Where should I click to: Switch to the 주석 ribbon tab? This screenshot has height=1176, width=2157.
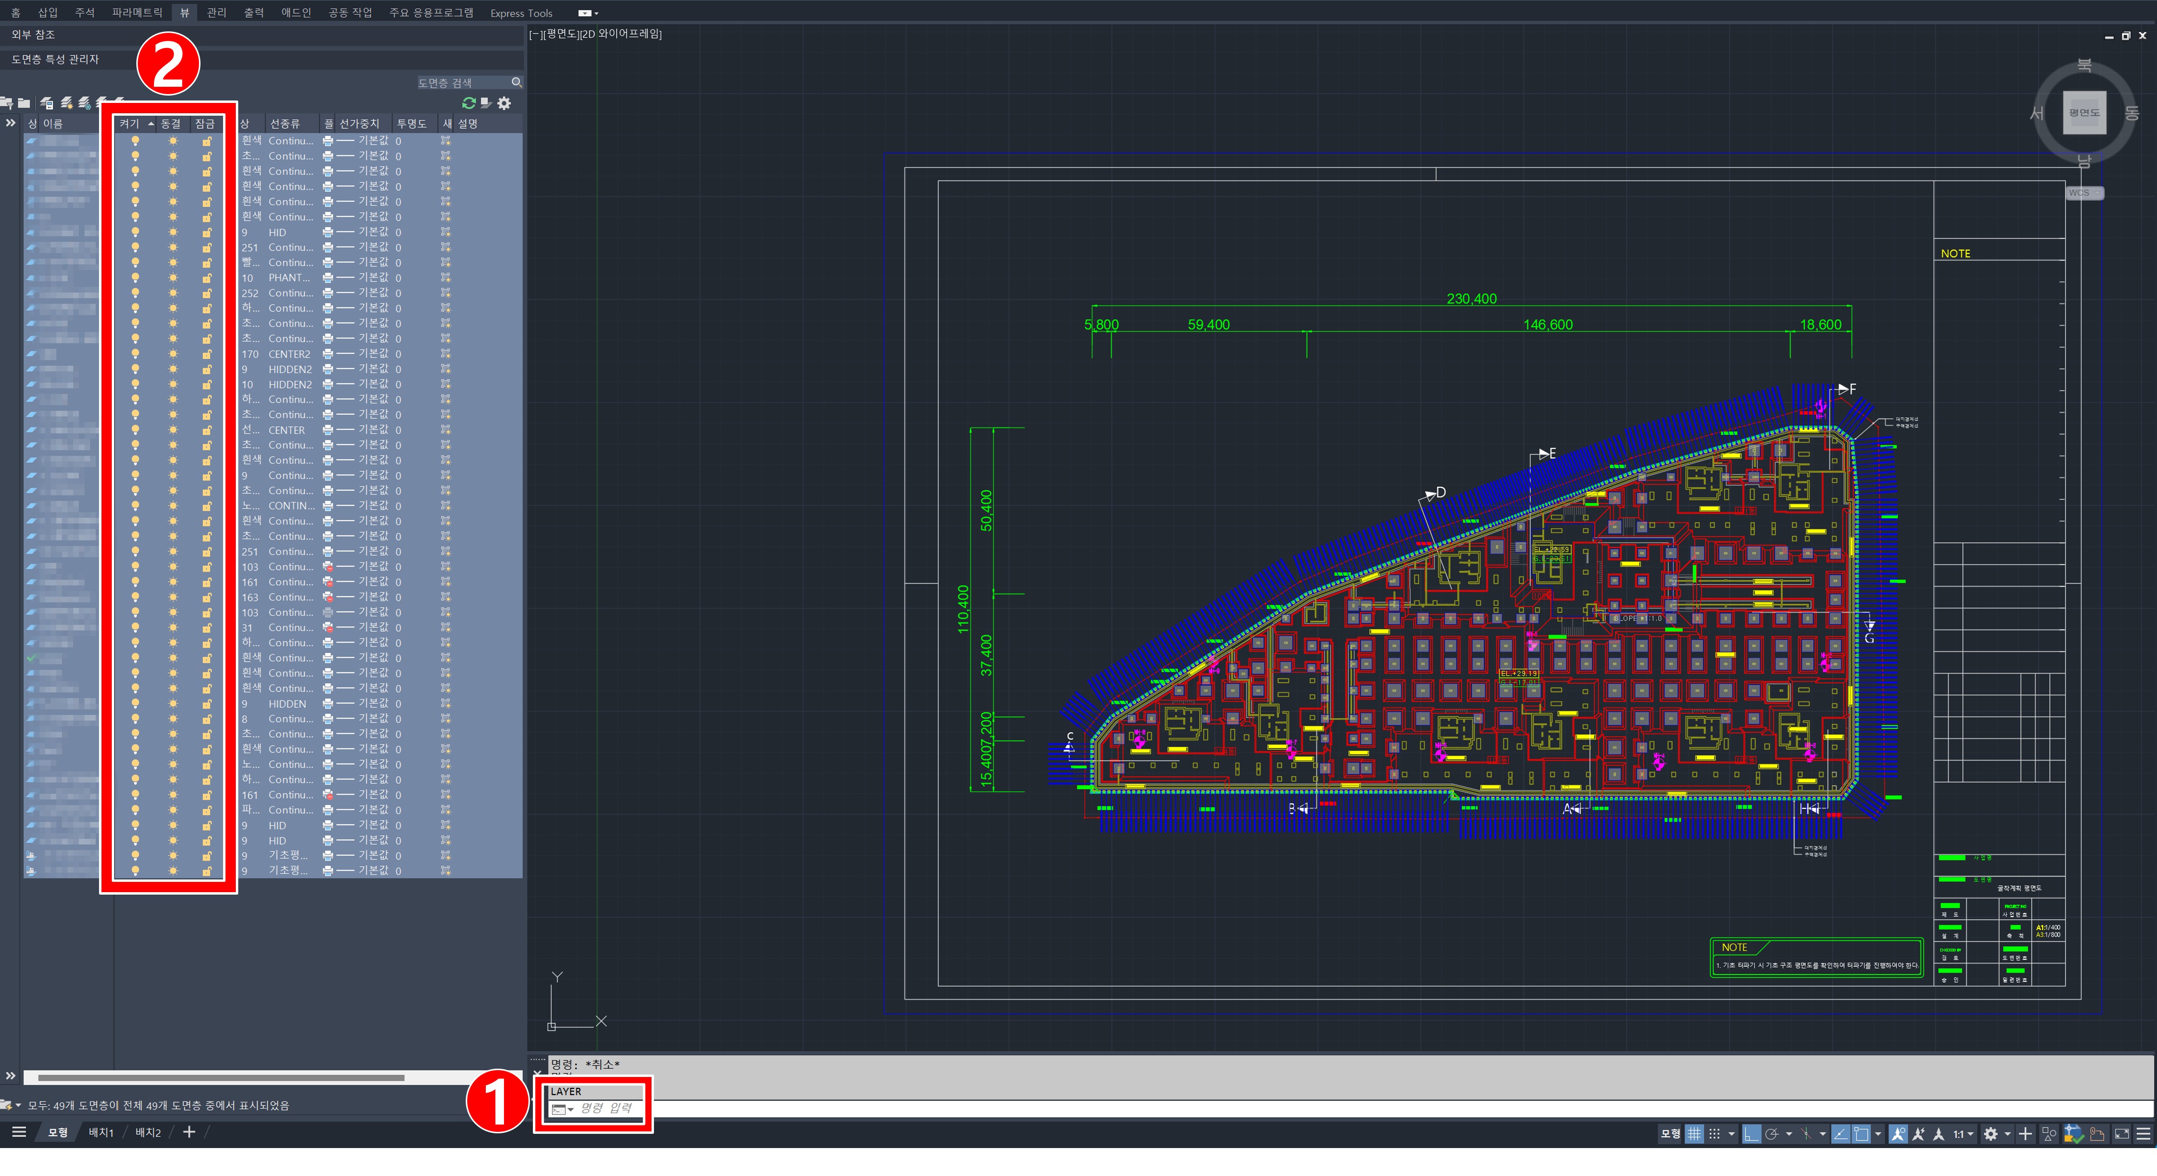pyautogui.click(x=85, y=13)
